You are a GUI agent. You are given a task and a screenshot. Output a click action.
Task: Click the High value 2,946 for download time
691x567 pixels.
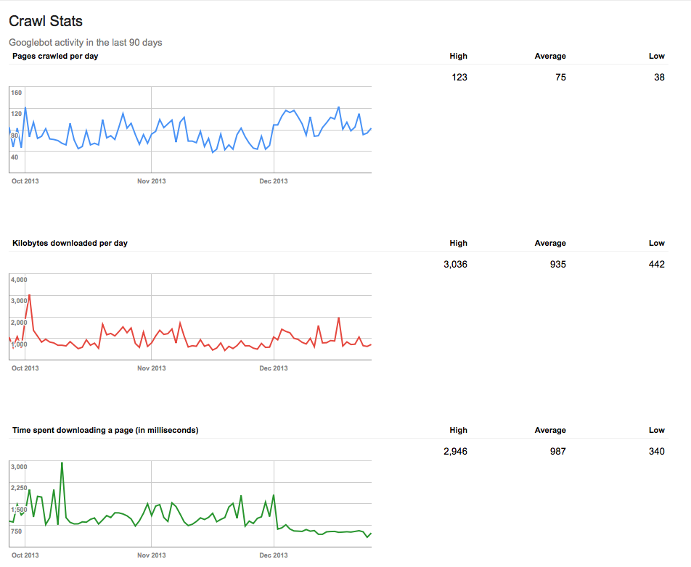pyautogui.click(x=455, y=451)
